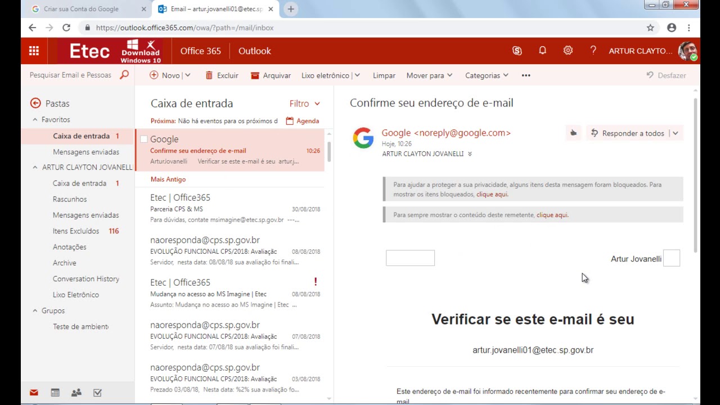This screenshot has width=720, height=405.
Task: Collapse the Grupos section
Action: click(x=35, y=310)
